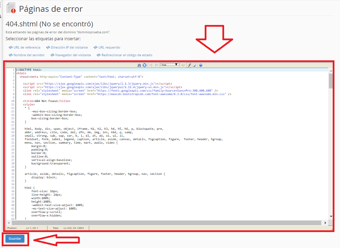Insert Navegador del visitante tag
Viewport: 340px width, 248px height.
coord(71,55)
